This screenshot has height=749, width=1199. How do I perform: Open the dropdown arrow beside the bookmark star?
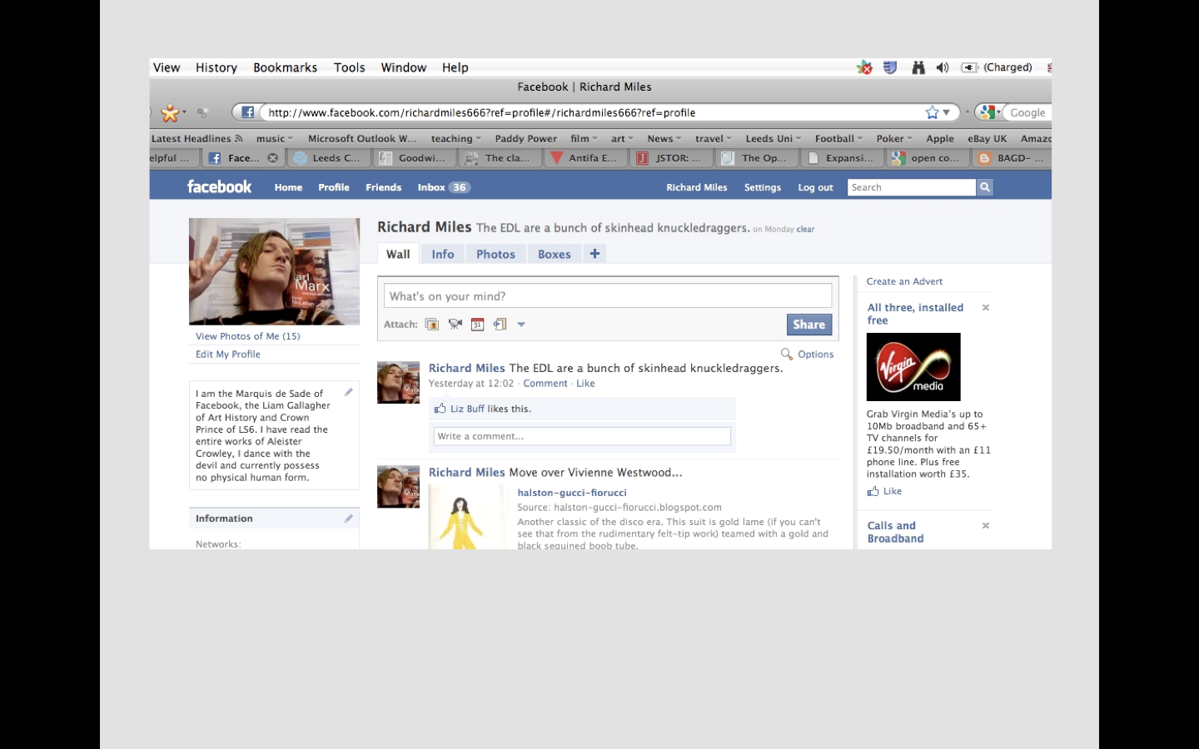coord(947,112)
